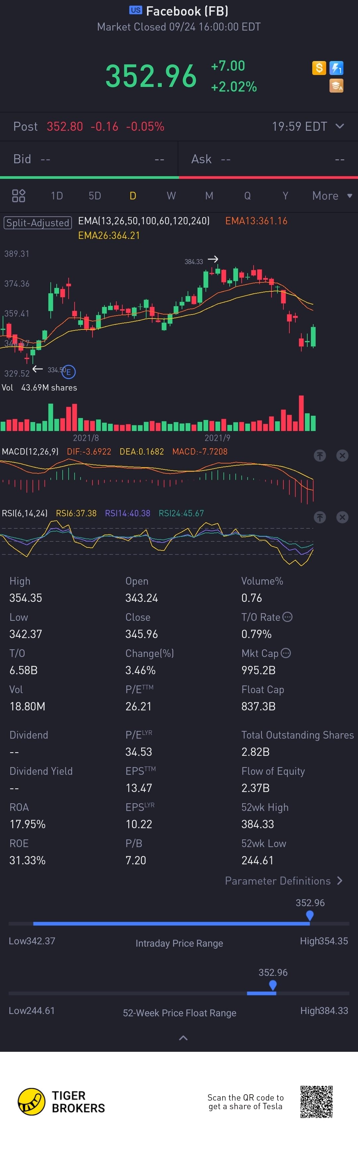The height and width of the screenshot is (1152, 358).
Task: Tap the Flow of Equity value 2.37B
Action: click(255, 788)
